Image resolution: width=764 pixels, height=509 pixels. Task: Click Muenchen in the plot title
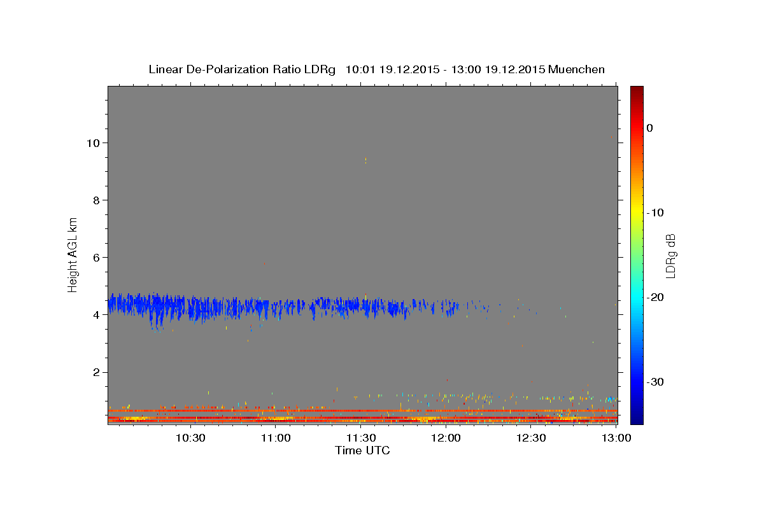click(577, 69)
